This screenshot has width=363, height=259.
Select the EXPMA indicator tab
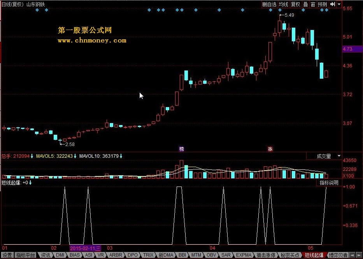point(244,255)
